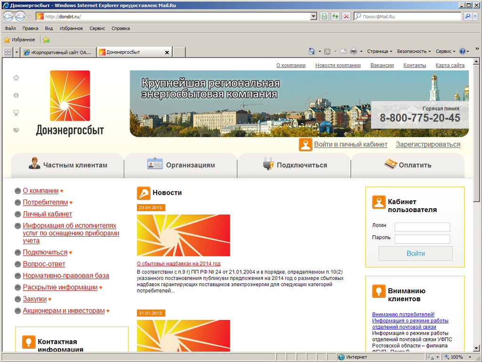
Task: Click the gray heart icon on the page sidebar
Action: click(16, 130)
